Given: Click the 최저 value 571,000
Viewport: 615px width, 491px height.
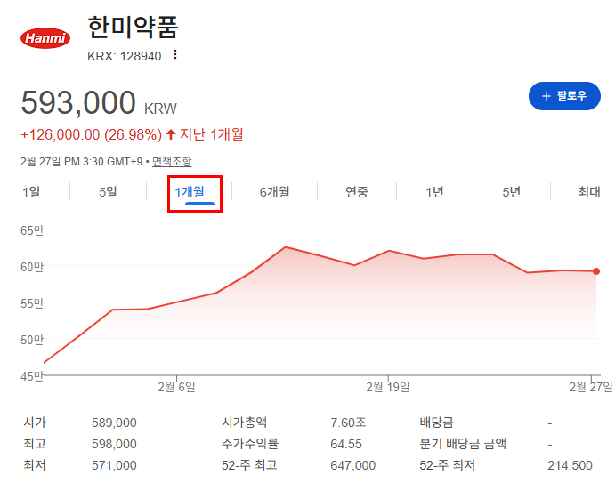Looking at the screenshot, I should [114, 465].
